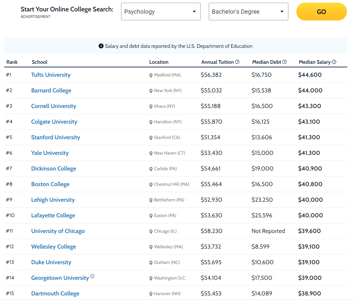Open the Bachelor's Degree level dropdown
The image size is (356, 300).
pos(248,12)
